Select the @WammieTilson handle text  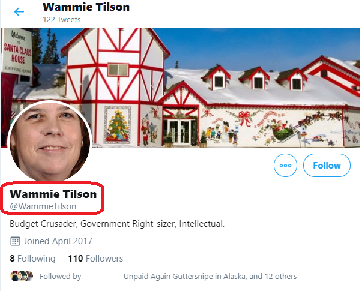tap(43, 206)
